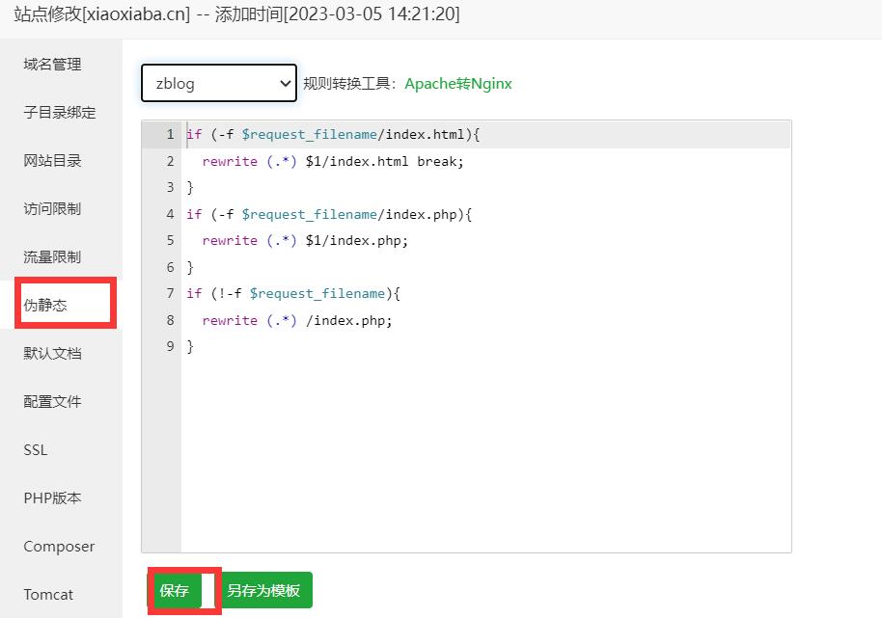Click line number 3 in editor gutter
882x618 pixels.
pos(171,187)
